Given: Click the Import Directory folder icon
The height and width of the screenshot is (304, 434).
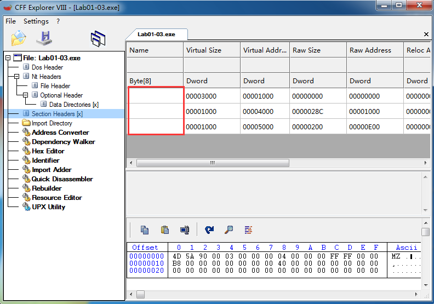Looking at the screenshot, I should [26, 123].
